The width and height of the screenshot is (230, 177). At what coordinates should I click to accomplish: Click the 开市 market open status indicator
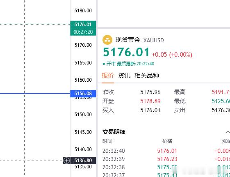tap(109, 64)
